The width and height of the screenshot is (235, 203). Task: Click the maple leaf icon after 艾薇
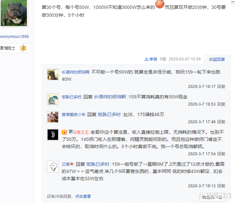72,164
